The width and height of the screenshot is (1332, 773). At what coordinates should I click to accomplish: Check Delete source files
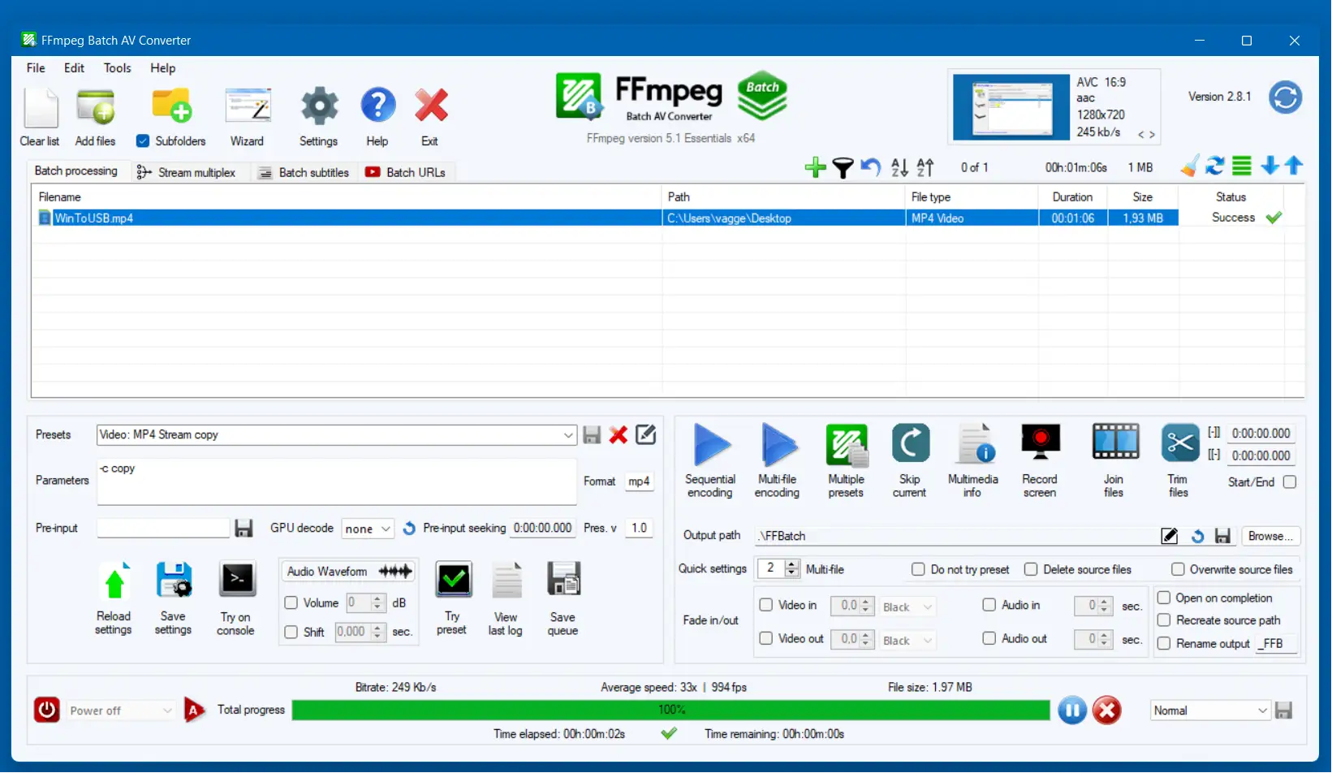(x=1031, y=570)
